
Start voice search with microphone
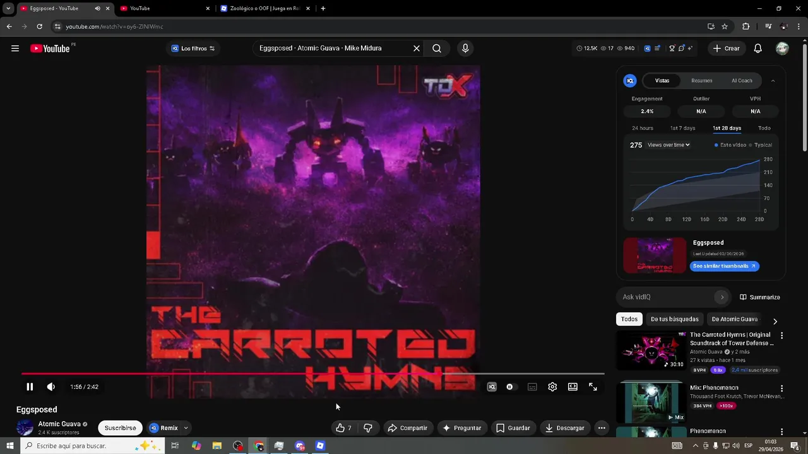click(x=465, y=49)
